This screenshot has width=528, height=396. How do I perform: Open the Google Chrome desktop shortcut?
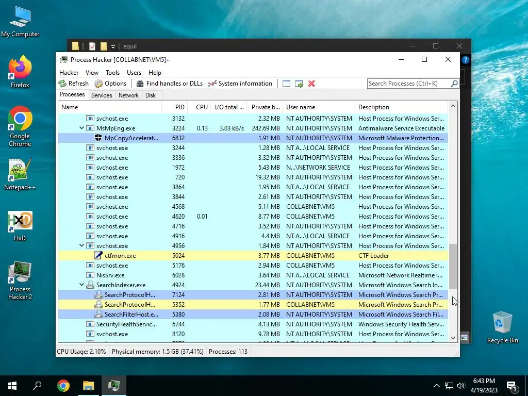tap(20, 126)
